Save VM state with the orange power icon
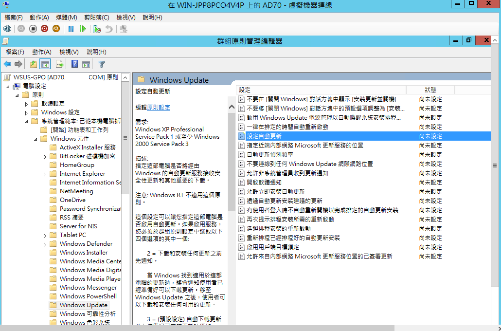Viewport: 501px width, 331px height. pyautogui.click(x=56, y=29)
